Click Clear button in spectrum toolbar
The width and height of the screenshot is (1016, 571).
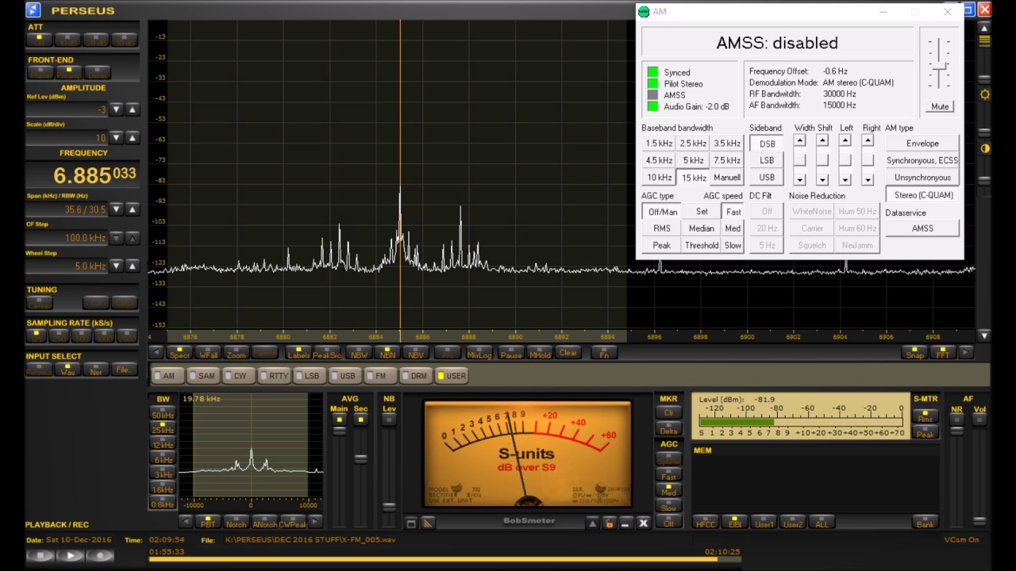pos(568,353)
